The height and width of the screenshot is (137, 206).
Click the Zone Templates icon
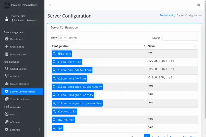coord(7,99)
